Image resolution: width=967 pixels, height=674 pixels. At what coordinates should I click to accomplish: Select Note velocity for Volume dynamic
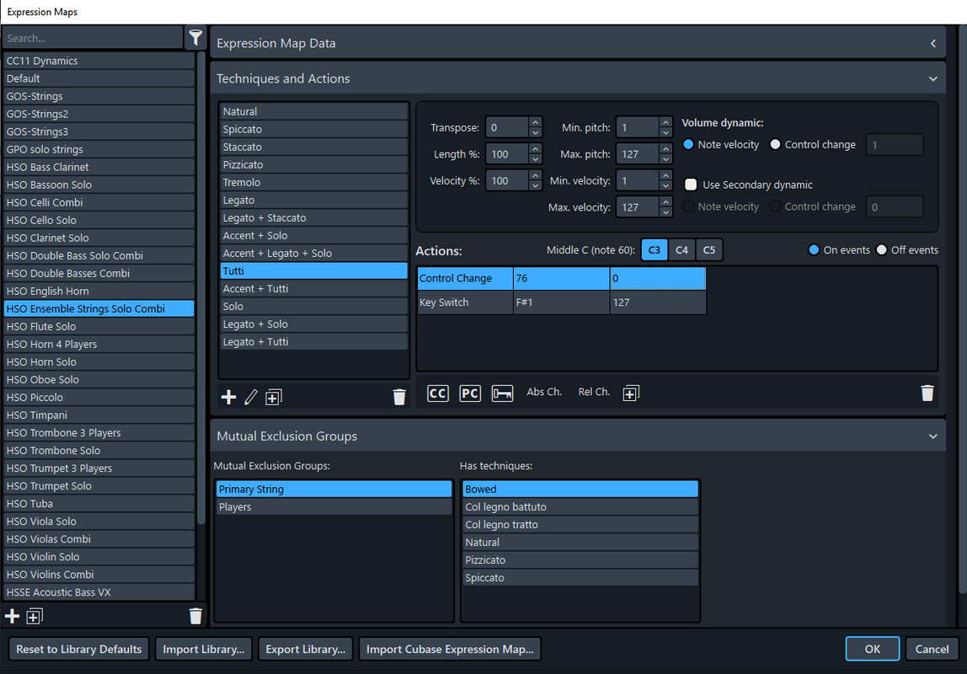pos(688,144)
